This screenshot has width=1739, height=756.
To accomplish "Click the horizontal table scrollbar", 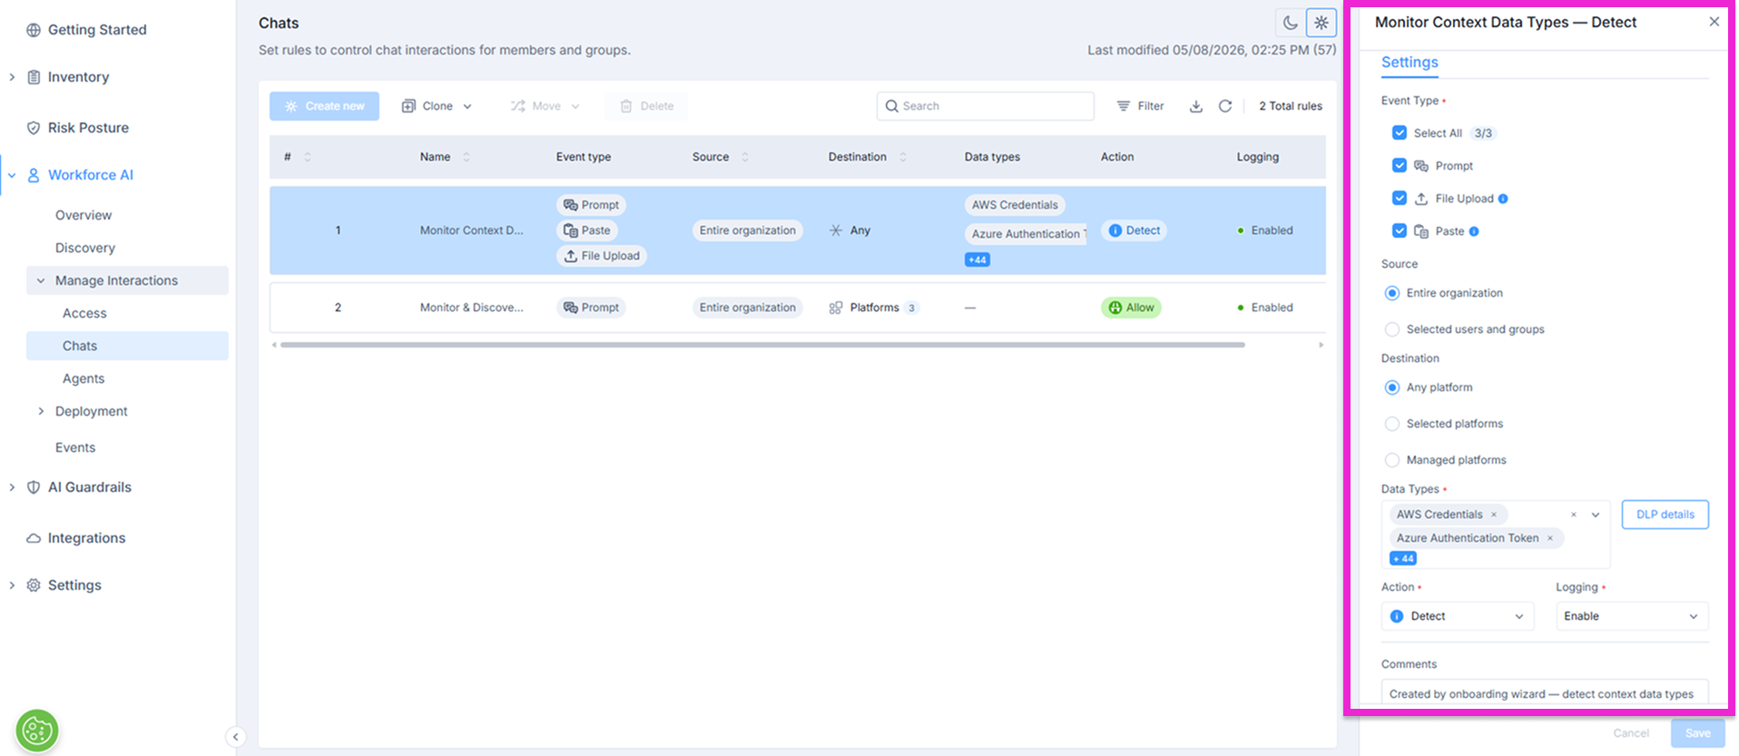I will click(x=762, y=345).
